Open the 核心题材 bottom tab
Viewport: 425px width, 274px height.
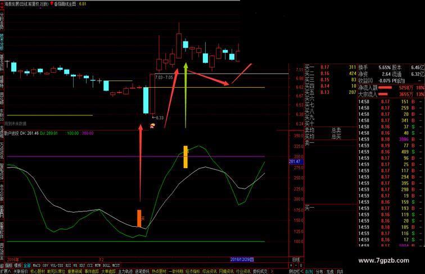click(38, 271)
